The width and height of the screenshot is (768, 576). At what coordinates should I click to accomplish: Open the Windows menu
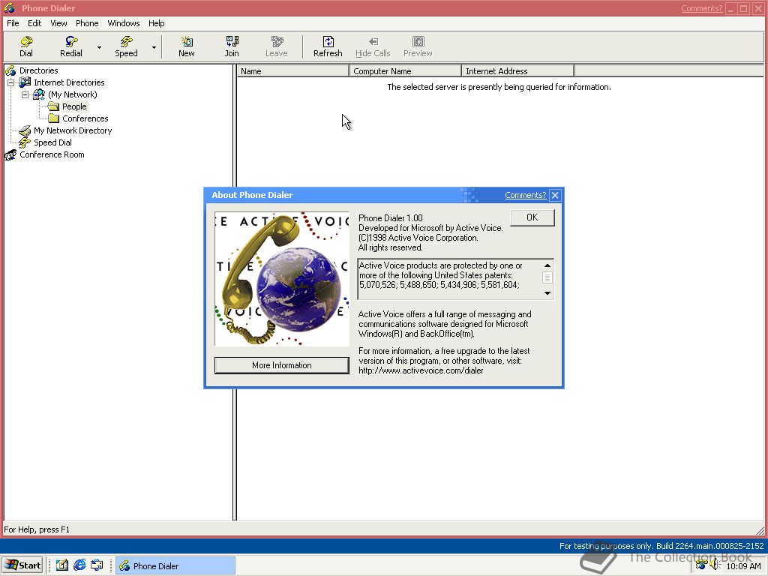point(124,23)
